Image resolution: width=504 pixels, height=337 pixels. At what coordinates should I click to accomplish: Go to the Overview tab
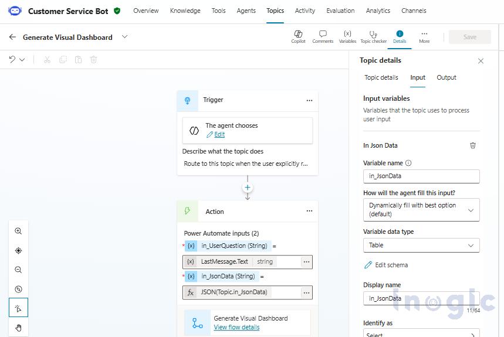[x=146, y=11]
